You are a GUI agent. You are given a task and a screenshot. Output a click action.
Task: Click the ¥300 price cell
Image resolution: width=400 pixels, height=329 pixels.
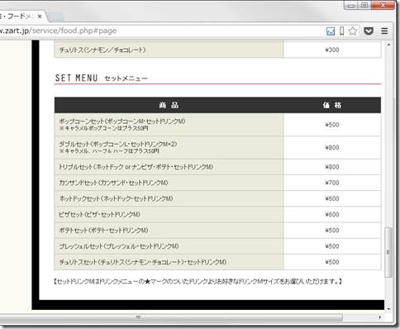point(332,50)
